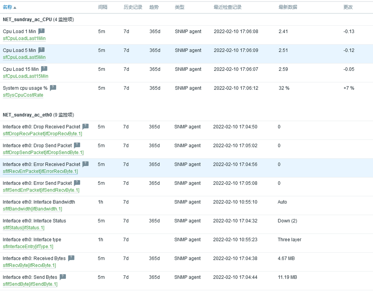Open description icon for System cpu usage %
This screenshot has height=293, width=373.
tap(53, 88)
